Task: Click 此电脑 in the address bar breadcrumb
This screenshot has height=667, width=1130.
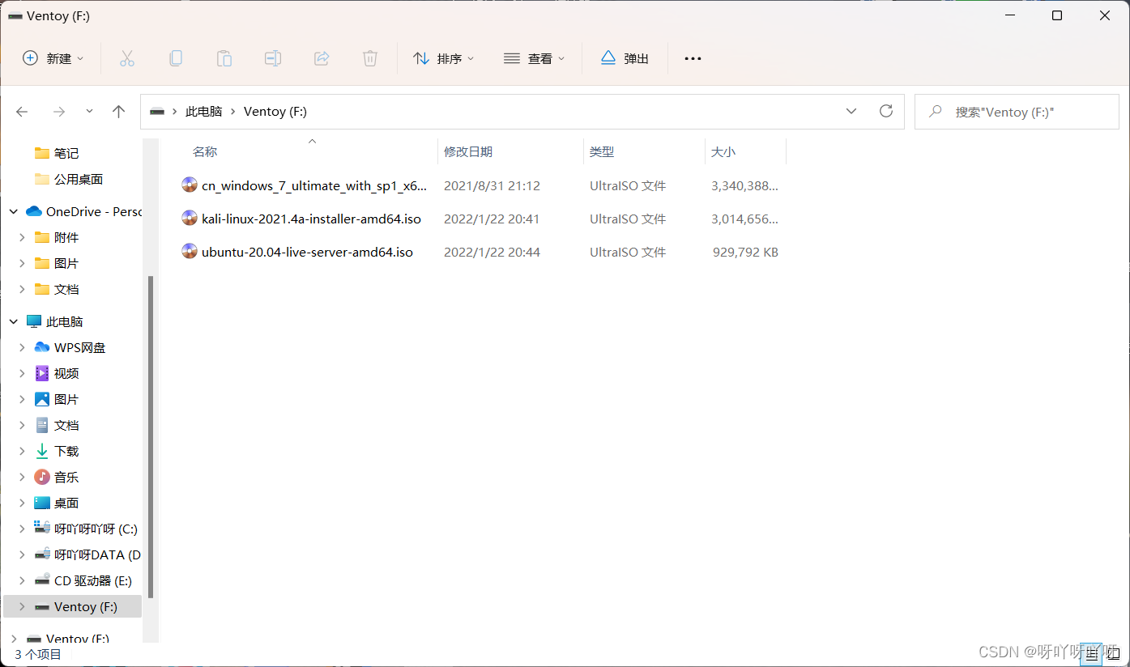Action: pos(203,112)
